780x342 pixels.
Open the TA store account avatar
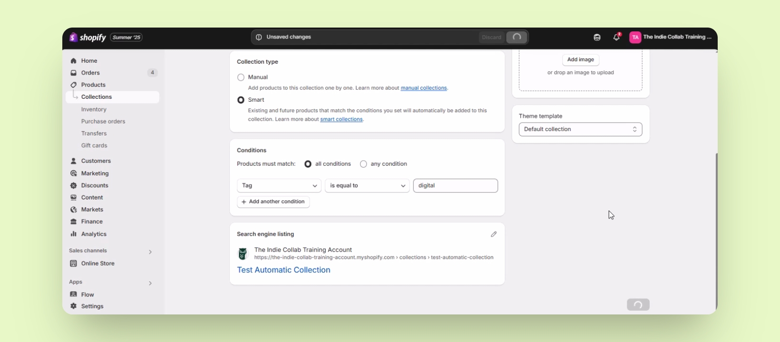click(x=635, y=38)
